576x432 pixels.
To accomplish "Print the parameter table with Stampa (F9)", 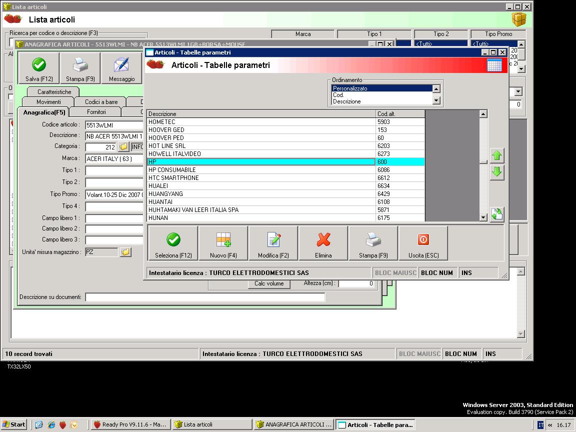I will pos(373,243).
